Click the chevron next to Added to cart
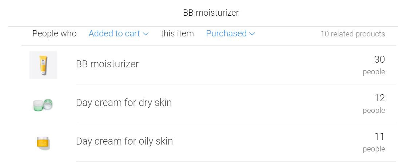Screen dimensions: 398x162 pos(146,34)
